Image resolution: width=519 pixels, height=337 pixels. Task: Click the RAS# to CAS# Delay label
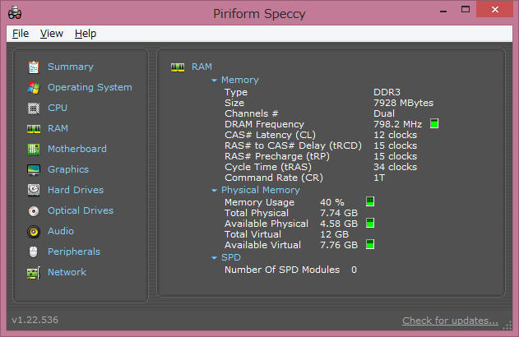(293, 145)
